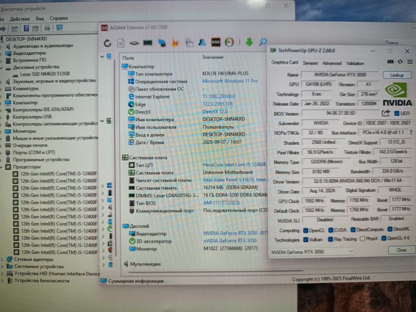This screenshot has width=416, height=312.
Task: Click Device Manager back arrow toolbar icon
Action: (3, 29)
